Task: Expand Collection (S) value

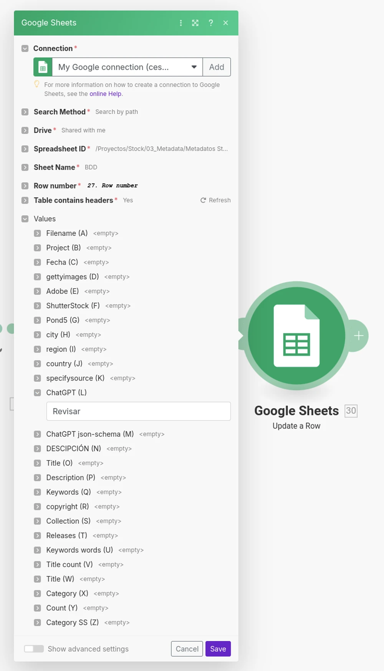Action: pos(37,521)
